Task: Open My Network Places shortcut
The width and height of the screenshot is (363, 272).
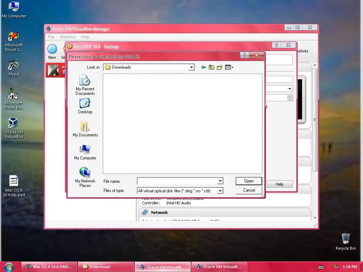Action: coord(85,177)
